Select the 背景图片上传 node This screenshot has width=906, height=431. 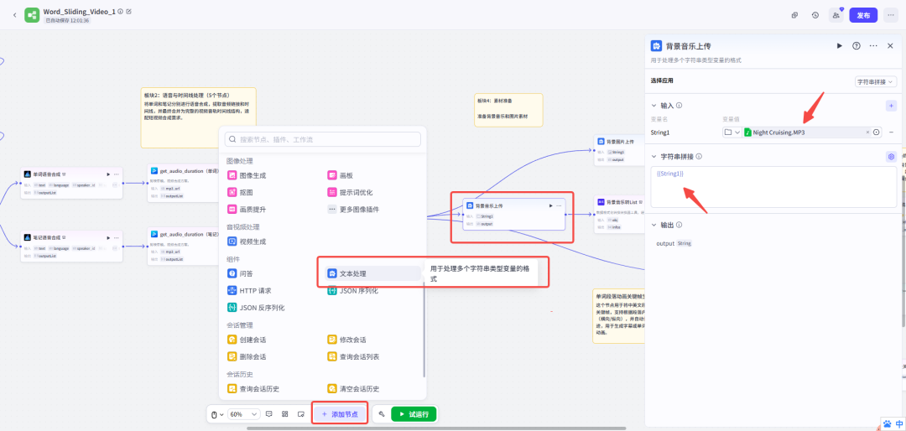pos(620,150)
